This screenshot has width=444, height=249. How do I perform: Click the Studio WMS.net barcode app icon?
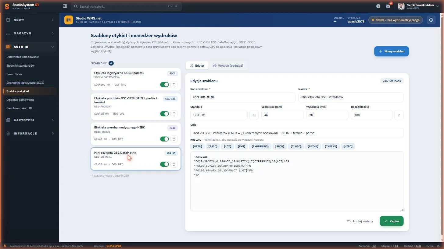coord(69,20)
